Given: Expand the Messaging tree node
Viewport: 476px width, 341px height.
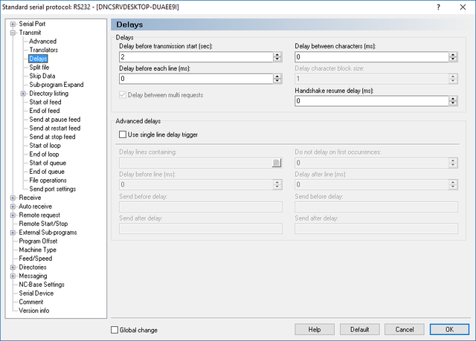Looking at the screenshot, I should [13, 276].
